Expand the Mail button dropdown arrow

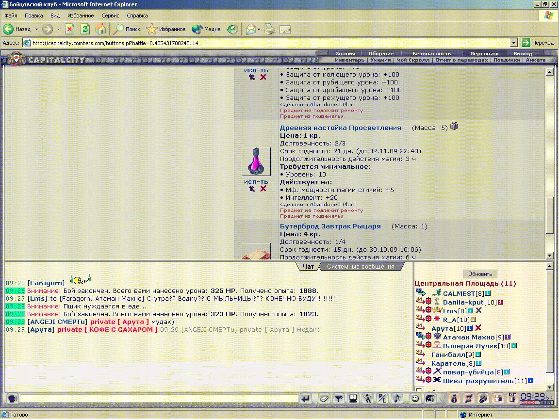(x=259, y=29)
